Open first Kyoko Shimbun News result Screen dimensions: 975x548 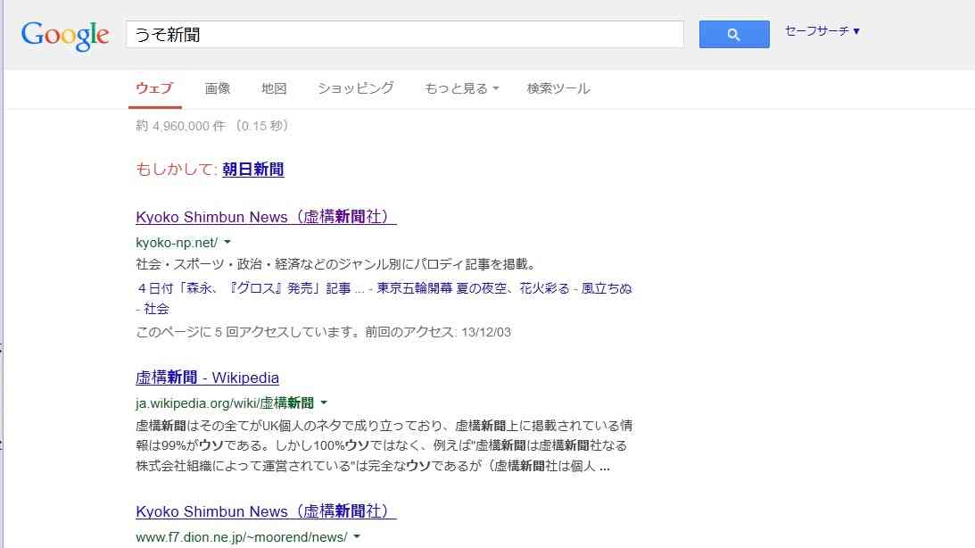coord(266,217)
